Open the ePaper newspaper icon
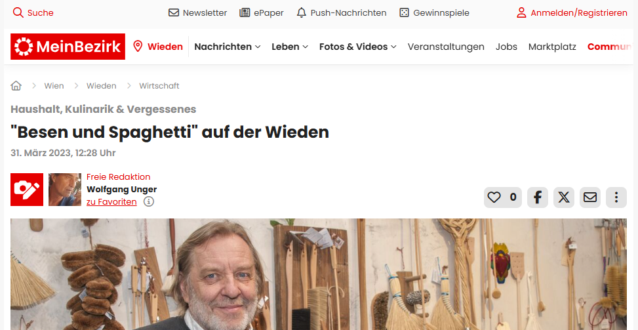Screen dimensions: 638x330 click(x=245, y=12)
